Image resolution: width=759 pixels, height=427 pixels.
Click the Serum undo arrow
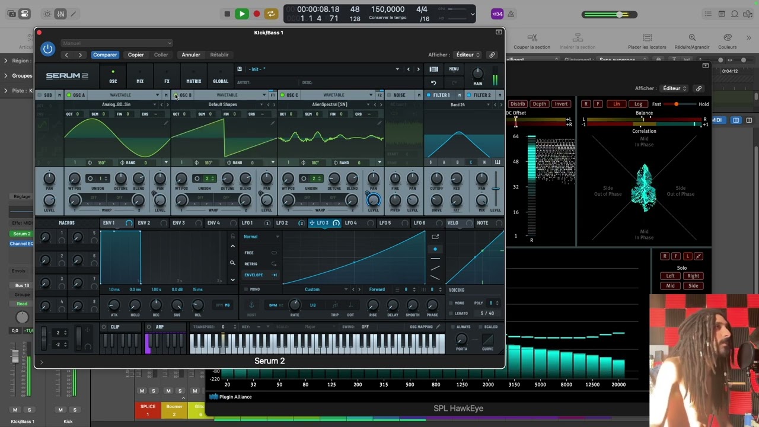tap(433, 82)
